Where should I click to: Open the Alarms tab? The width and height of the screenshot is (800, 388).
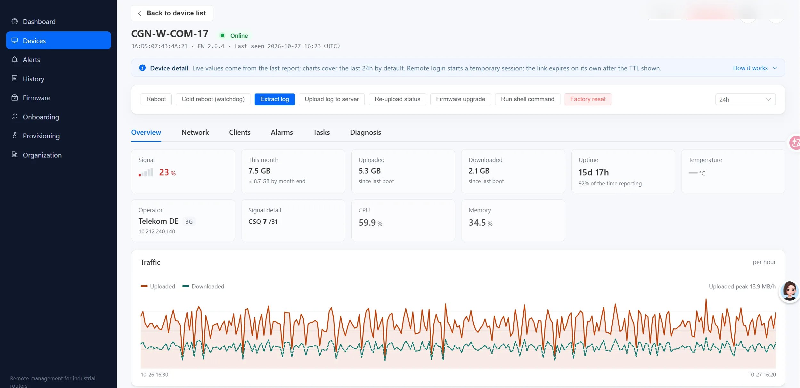point(282,133)
